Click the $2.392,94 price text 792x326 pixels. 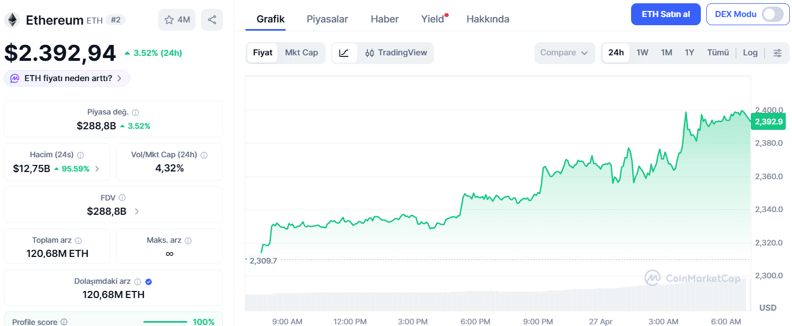60,53
